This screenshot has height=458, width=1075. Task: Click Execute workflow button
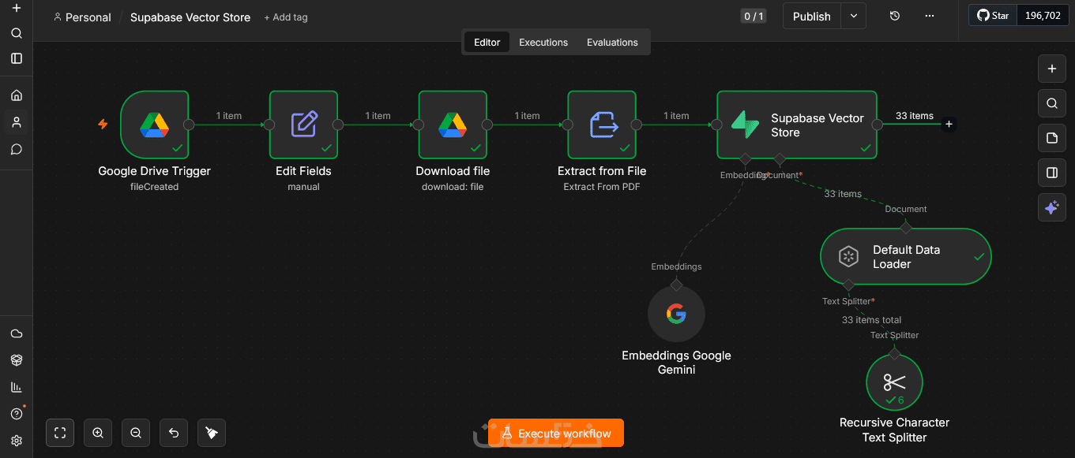[x=556, y=433]
